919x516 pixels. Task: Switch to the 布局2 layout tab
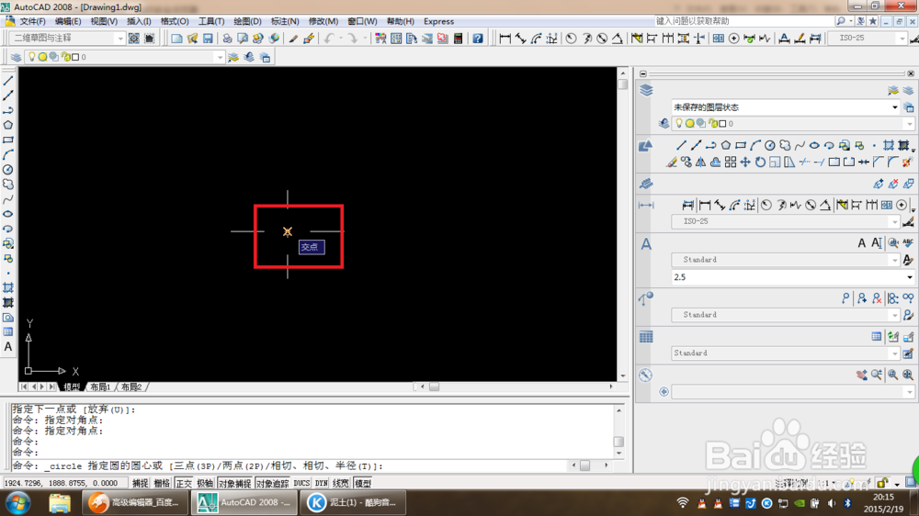131,387
